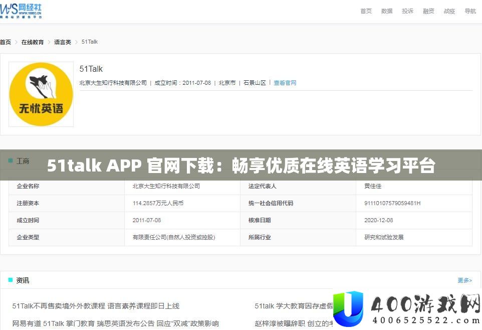Click the 法定代表人 table label

click(x=262, y=186)
